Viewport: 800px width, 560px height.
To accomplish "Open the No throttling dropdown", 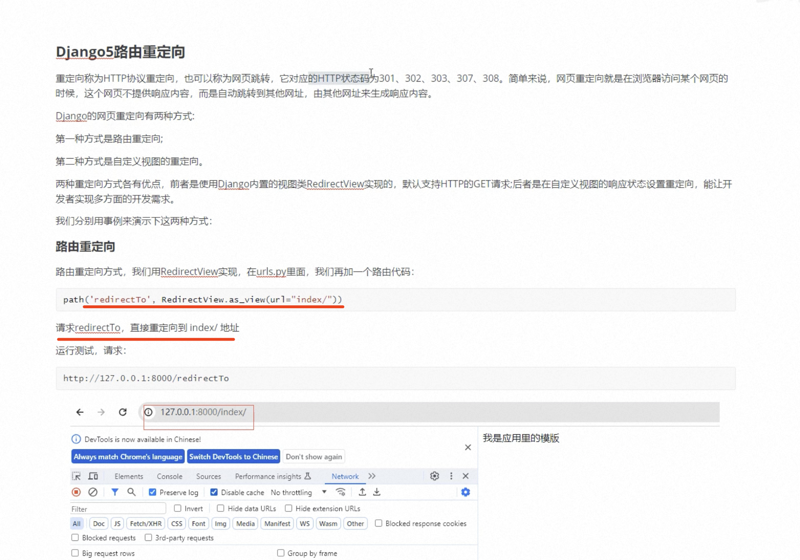I will point(299,492).
